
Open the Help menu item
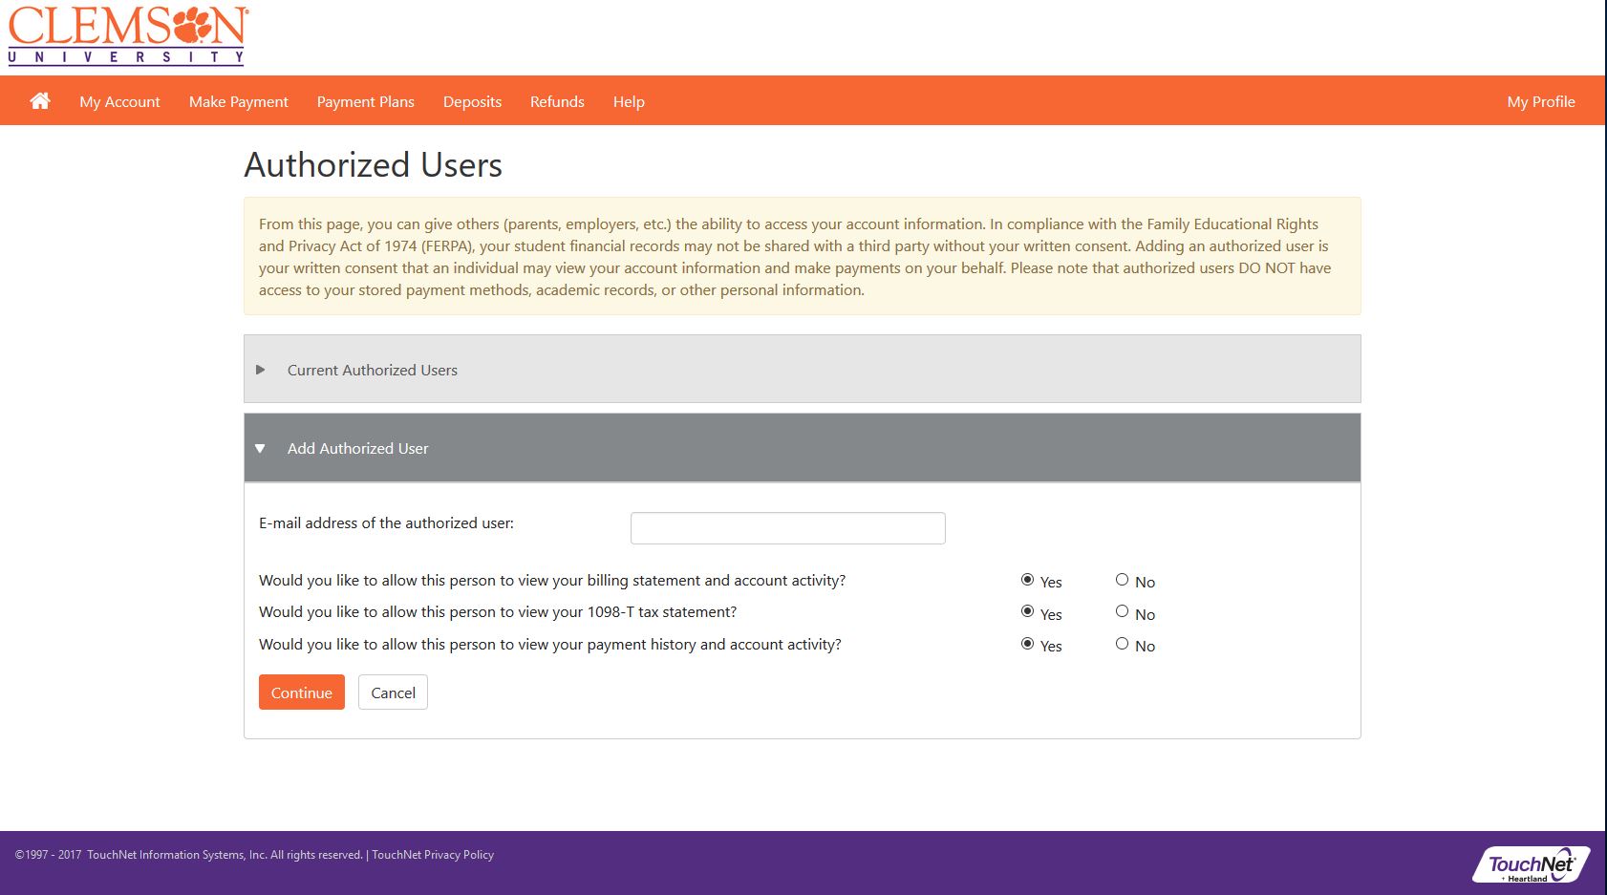pyautogui.click(x=629, y=101)
